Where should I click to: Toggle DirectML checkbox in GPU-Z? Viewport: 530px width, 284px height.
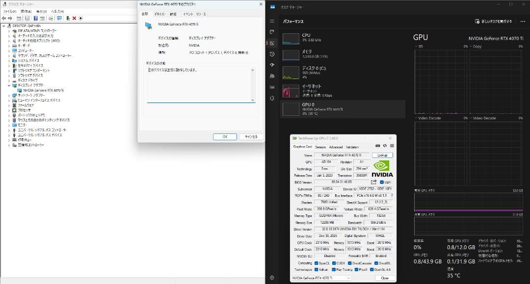pyautogui.click(x=376, y=263)
